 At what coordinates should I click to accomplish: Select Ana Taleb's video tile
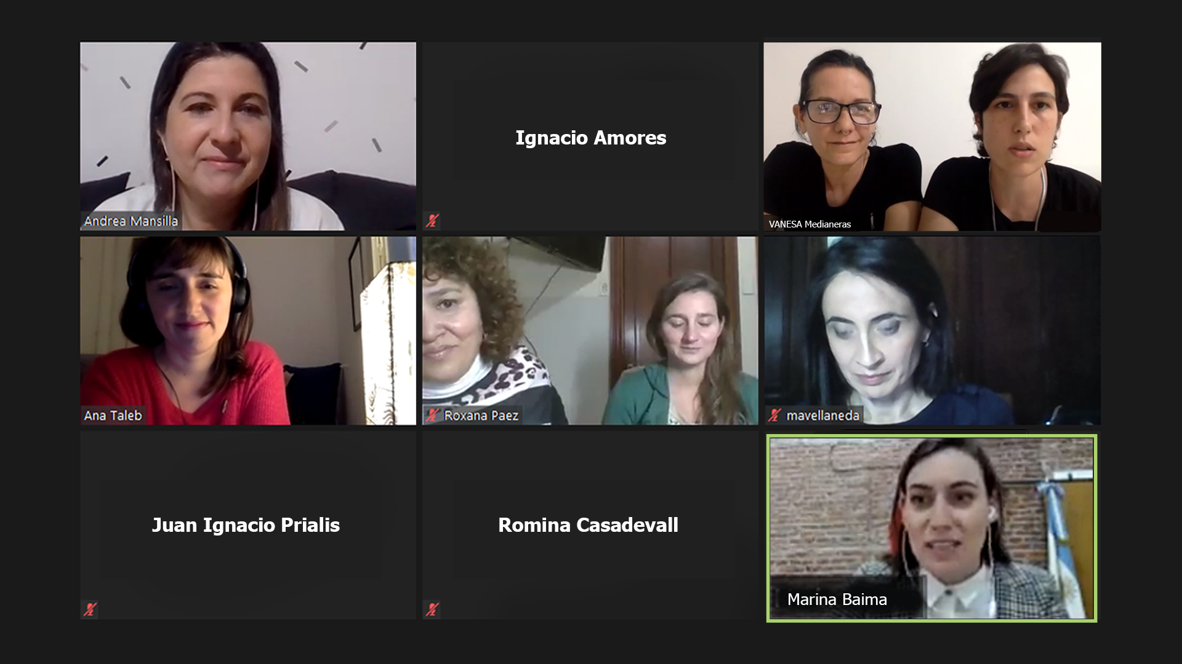248,331
